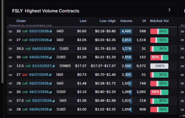Expand FSLY Highest Volume Contracts with arrow

coord(169,10)
